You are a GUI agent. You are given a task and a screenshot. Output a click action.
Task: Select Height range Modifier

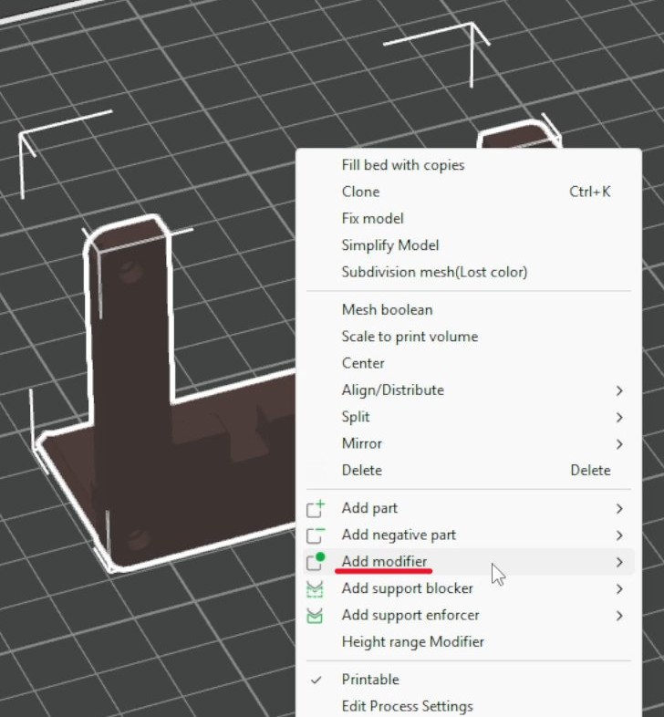(x=413, y=642)
